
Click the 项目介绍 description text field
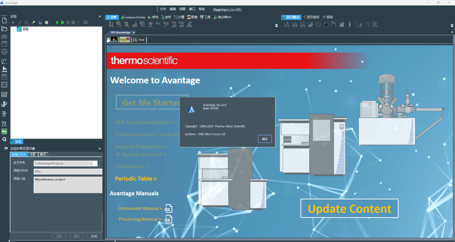point(68,185)
